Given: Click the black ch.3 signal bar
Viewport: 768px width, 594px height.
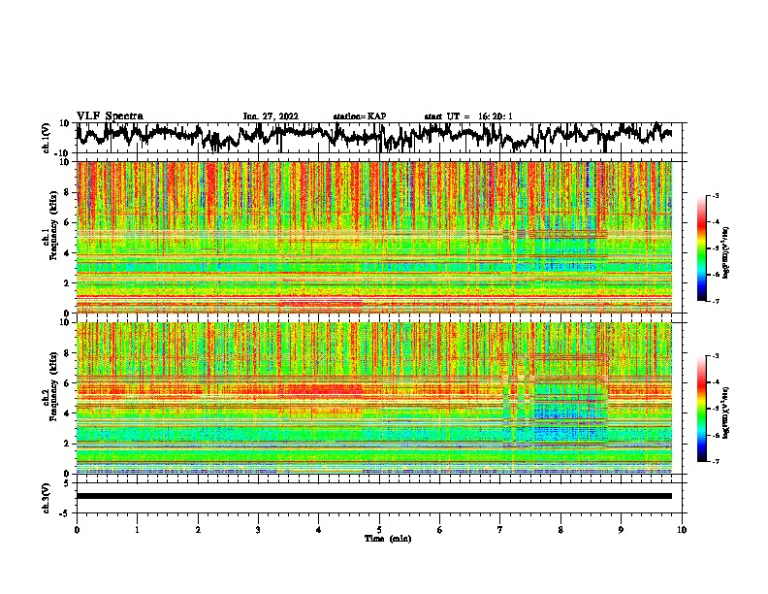Looking at the screenshot, I should 374,496.
